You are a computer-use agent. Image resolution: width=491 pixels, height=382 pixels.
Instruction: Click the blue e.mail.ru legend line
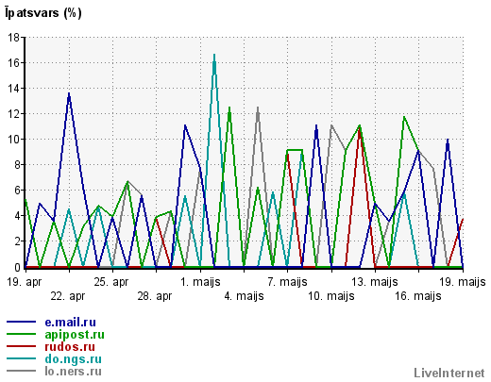[21, 322]
